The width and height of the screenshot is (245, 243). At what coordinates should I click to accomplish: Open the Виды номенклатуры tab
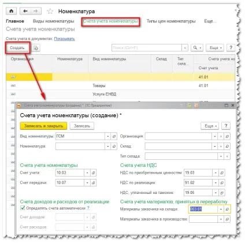pyautogui.click(x=54, y=21)
